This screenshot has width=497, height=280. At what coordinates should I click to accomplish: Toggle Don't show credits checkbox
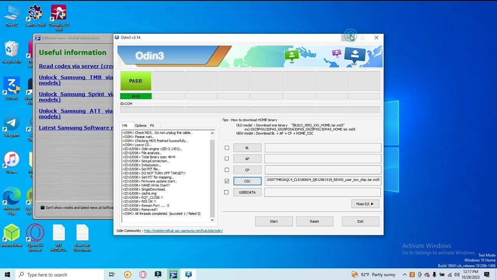43,208
